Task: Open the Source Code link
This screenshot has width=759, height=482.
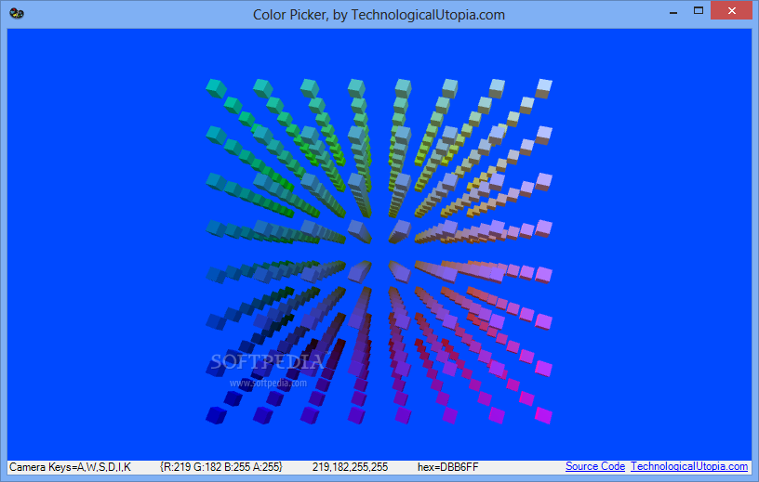Action: (x=595, y=466)
